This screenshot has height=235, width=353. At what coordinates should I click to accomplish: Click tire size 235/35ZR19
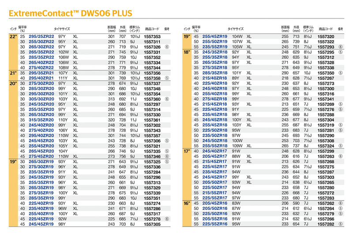tap(41, 172)
